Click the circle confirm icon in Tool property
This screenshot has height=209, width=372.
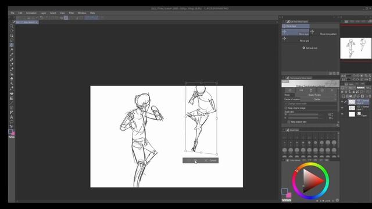(322, 91)
